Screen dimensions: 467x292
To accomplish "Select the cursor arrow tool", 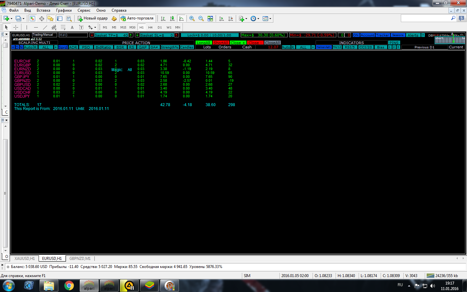I will click(x=6, y=27).
